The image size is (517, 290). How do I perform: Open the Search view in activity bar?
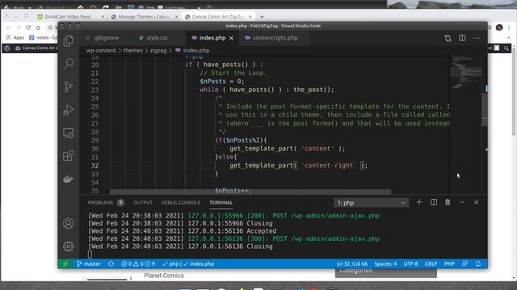[x=69, y=64]
